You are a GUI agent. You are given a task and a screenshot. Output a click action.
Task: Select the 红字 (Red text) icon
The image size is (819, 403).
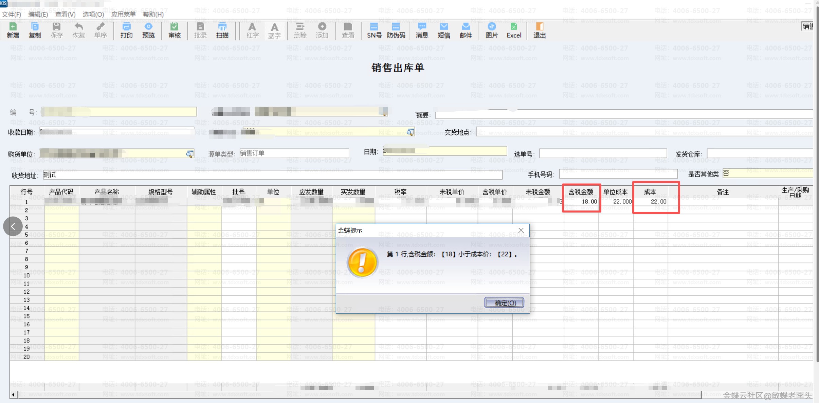[252, 30]
